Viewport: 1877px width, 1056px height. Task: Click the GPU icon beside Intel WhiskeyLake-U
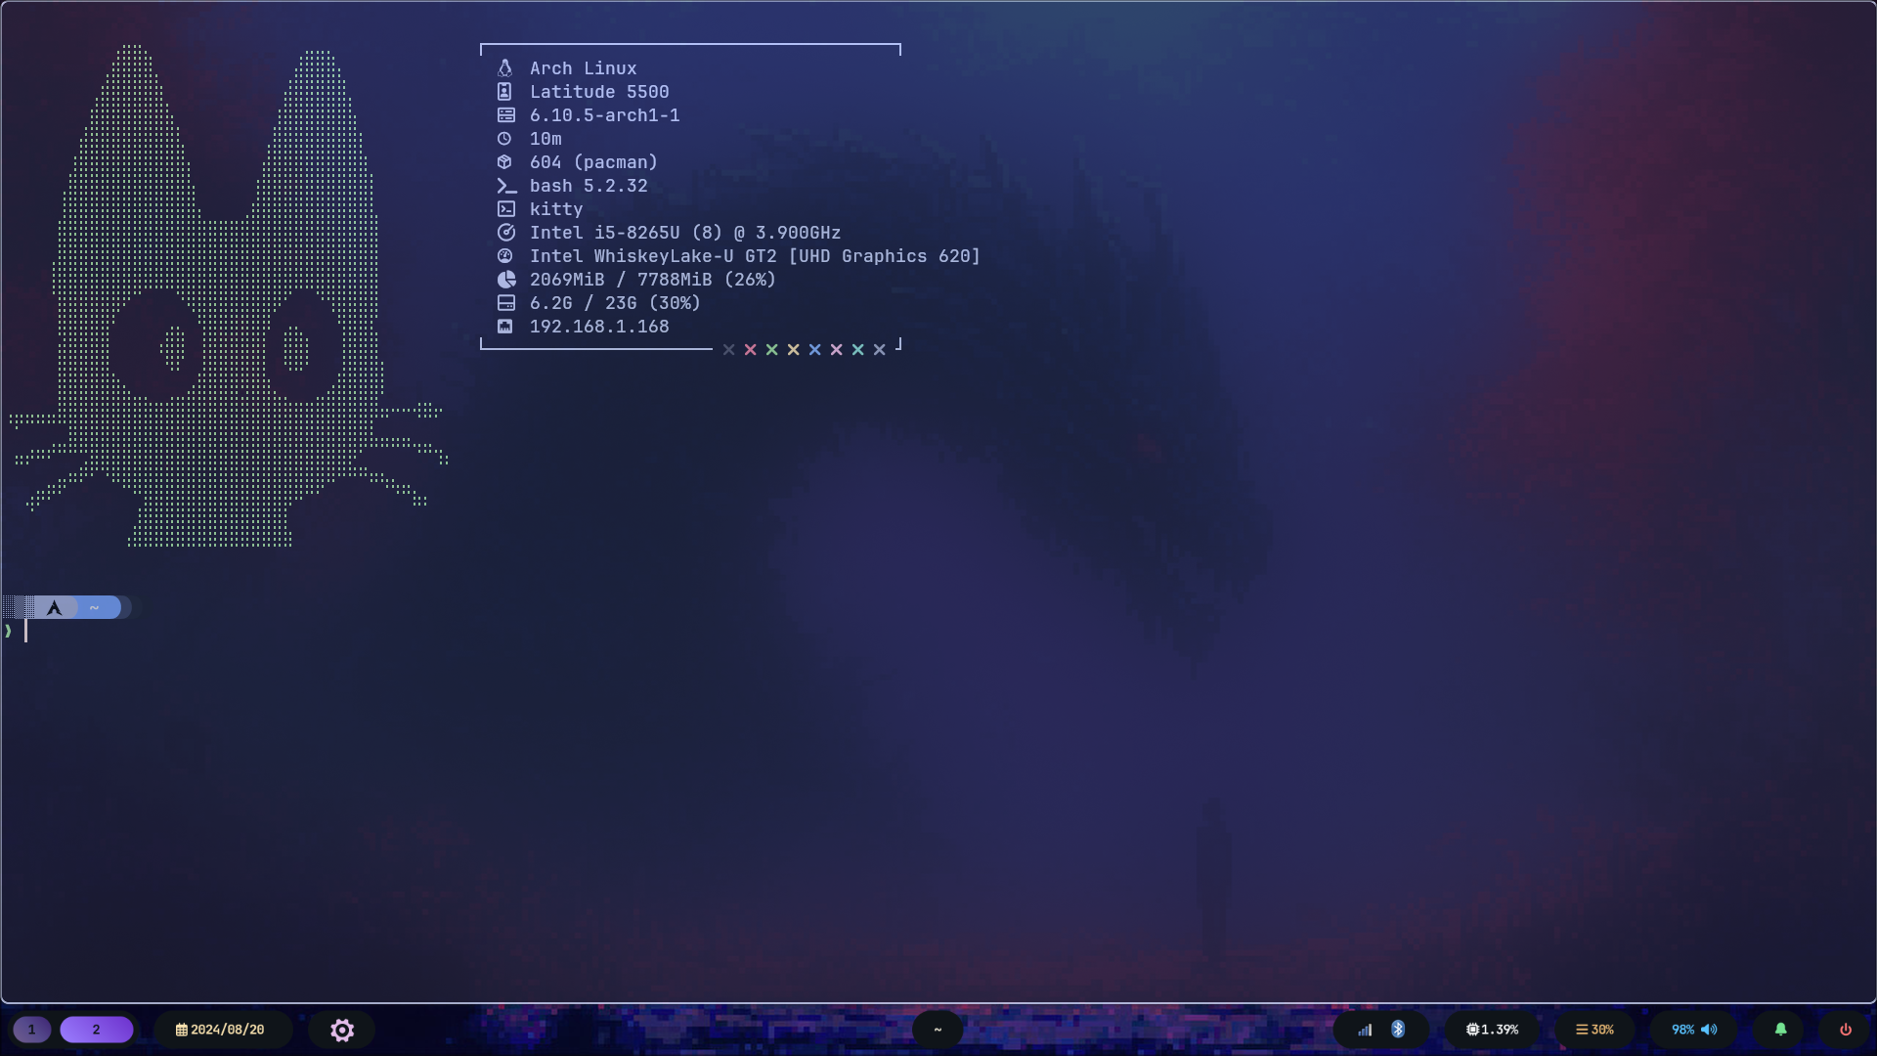click(x=504, y=256)
